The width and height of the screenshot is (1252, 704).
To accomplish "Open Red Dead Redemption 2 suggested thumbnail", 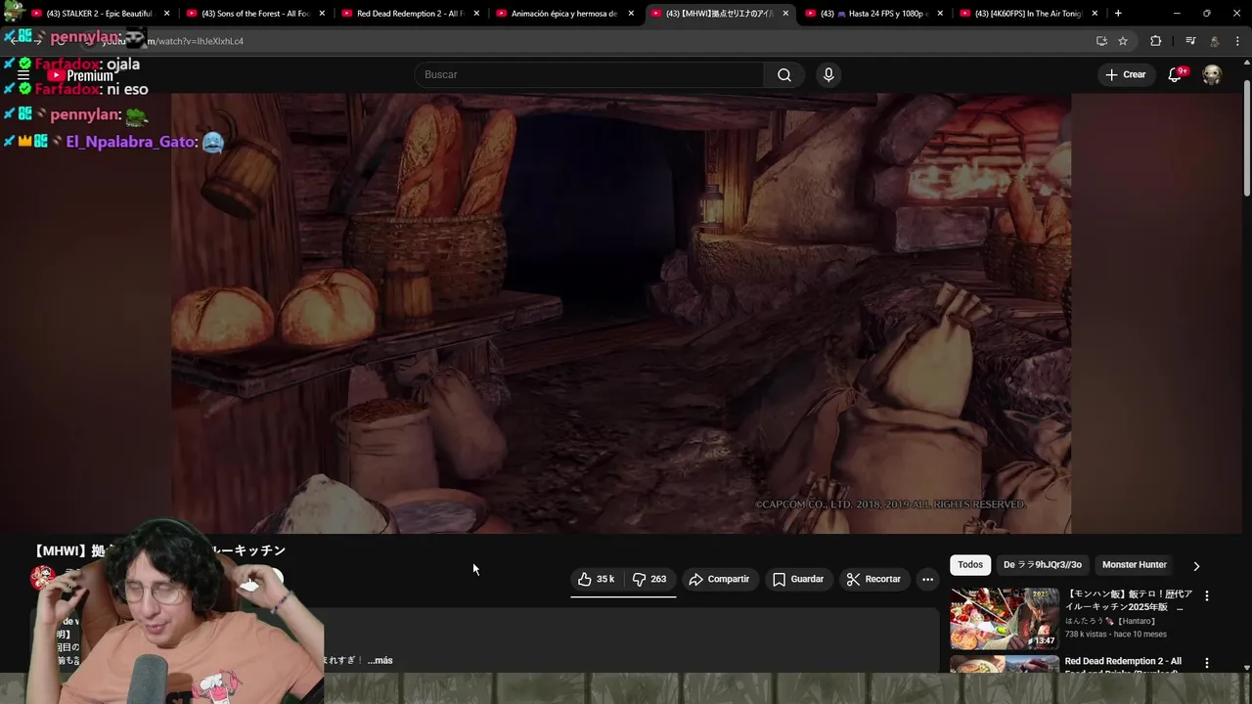I will tap(1005, 664).
